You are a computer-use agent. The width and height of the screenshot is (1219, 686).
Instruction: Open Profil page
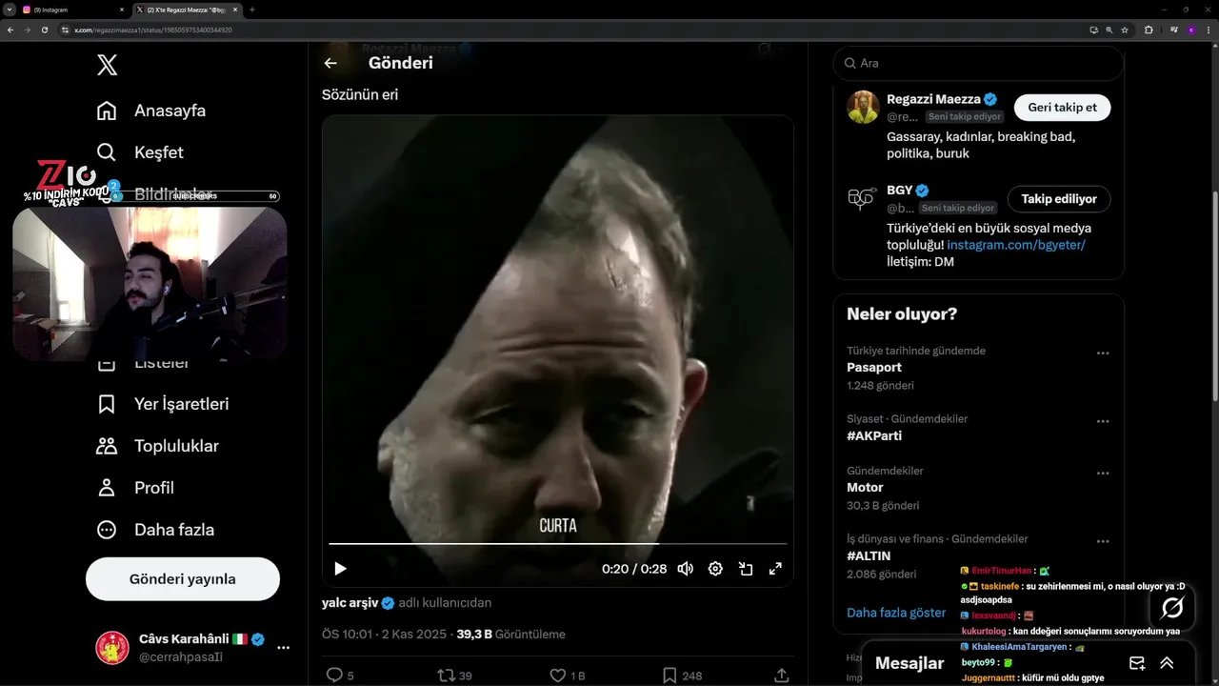click(135, 488)
